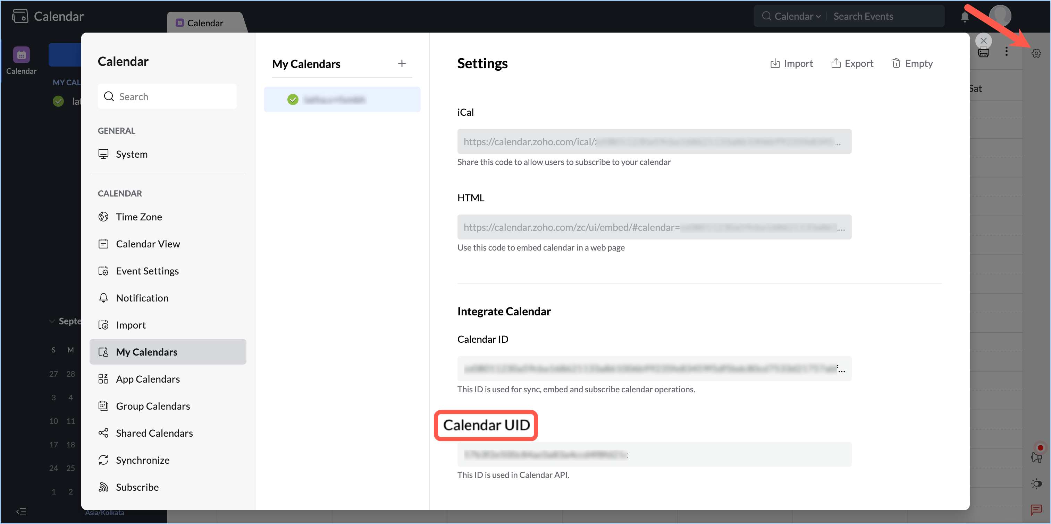
Task: Click Export button in Settings header
Action: coord(852,63)
